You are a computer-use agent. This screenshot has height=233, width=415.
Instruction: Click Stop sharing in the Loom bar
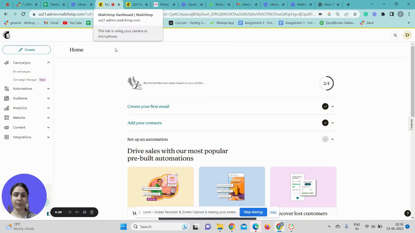(253, 212)
